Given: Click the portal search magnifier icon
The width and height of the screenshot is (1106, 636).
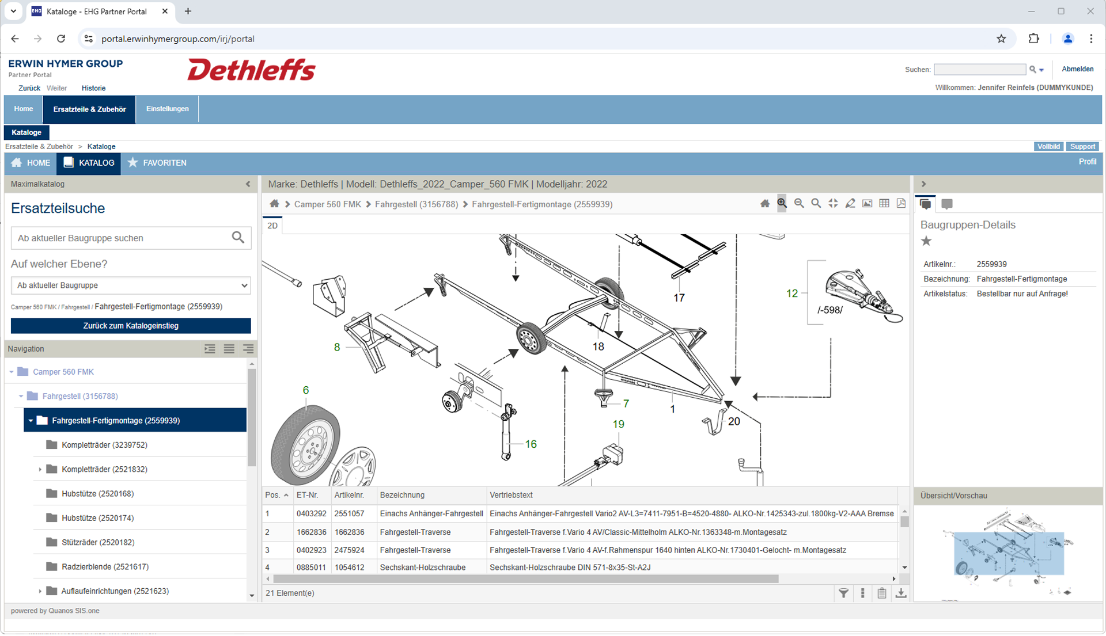Looking at the screenshot, I should [x=1033, y=70].
